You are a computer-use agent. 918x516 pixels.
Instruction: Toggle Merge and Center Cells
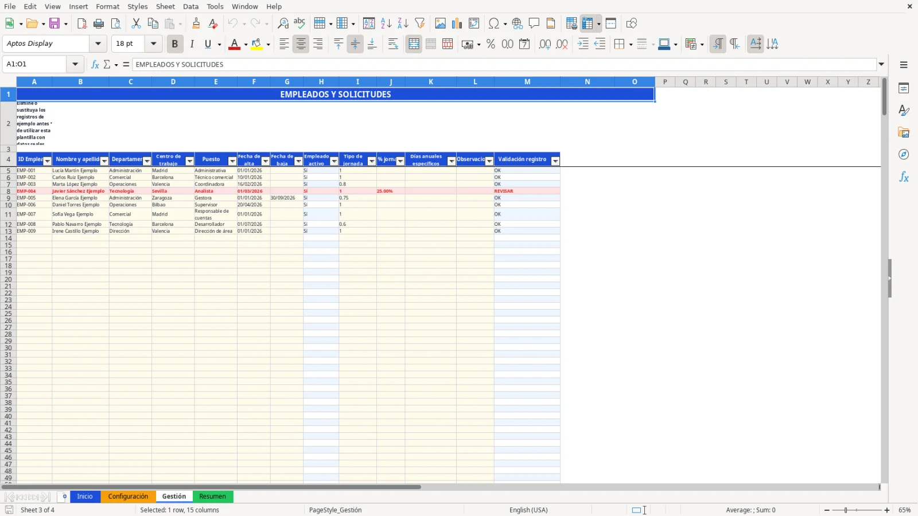pos(414,44)
